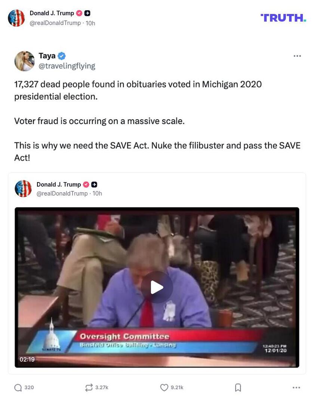The height and width of the screenshot is (402, 314).
Task: Click the 02:19 video duration label
Action: (x=27, y=359)
